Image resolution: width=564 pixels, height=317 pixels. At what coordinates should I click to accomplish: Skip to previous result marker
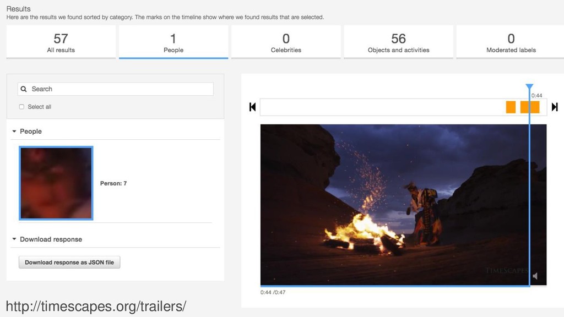pos(252,107)
